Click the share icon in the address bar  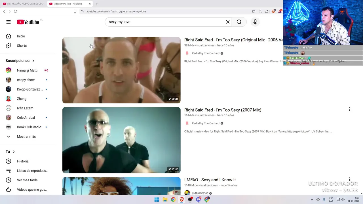267,11
